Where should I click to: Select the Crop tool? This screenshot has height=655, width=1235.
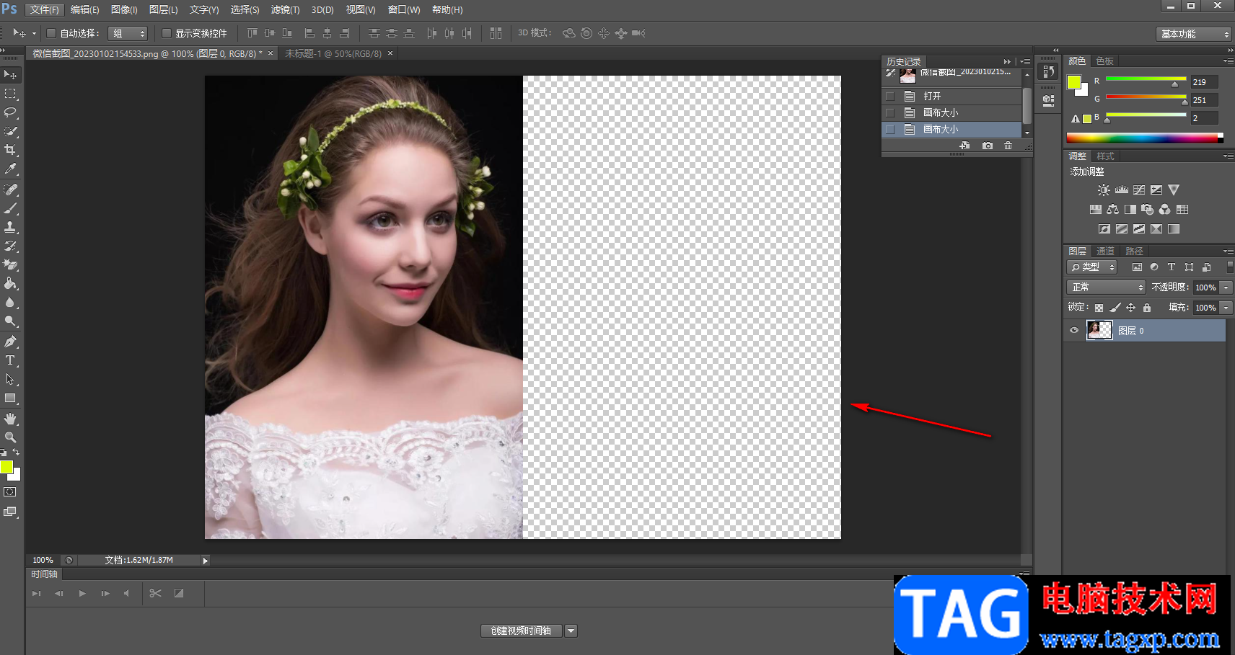coord(10,150)
